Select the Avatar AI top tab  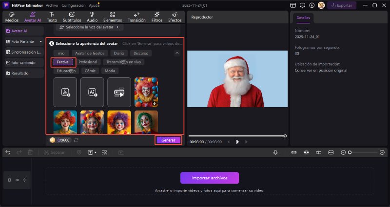pos(33,17)
